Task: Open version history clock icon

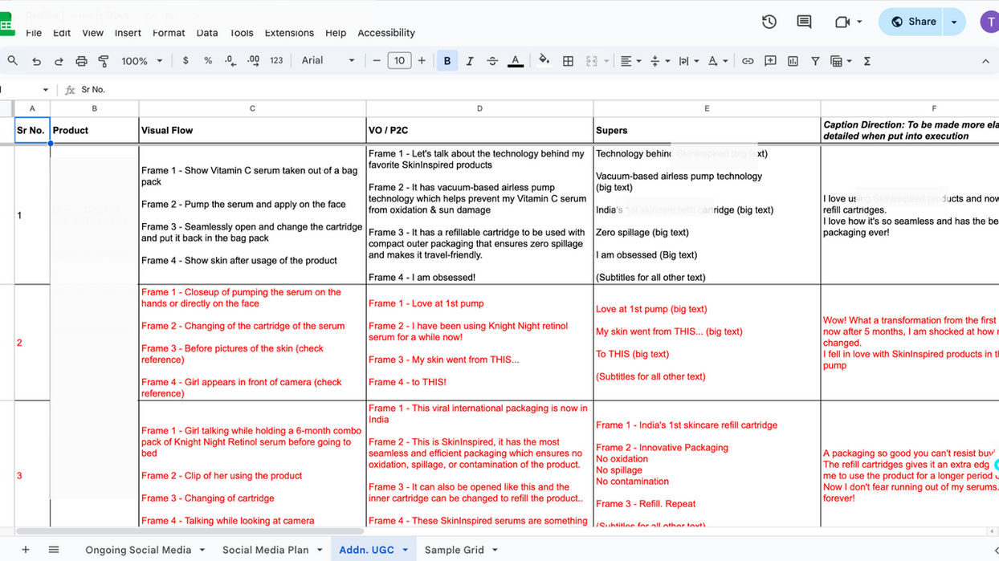Action: (769, 22)
